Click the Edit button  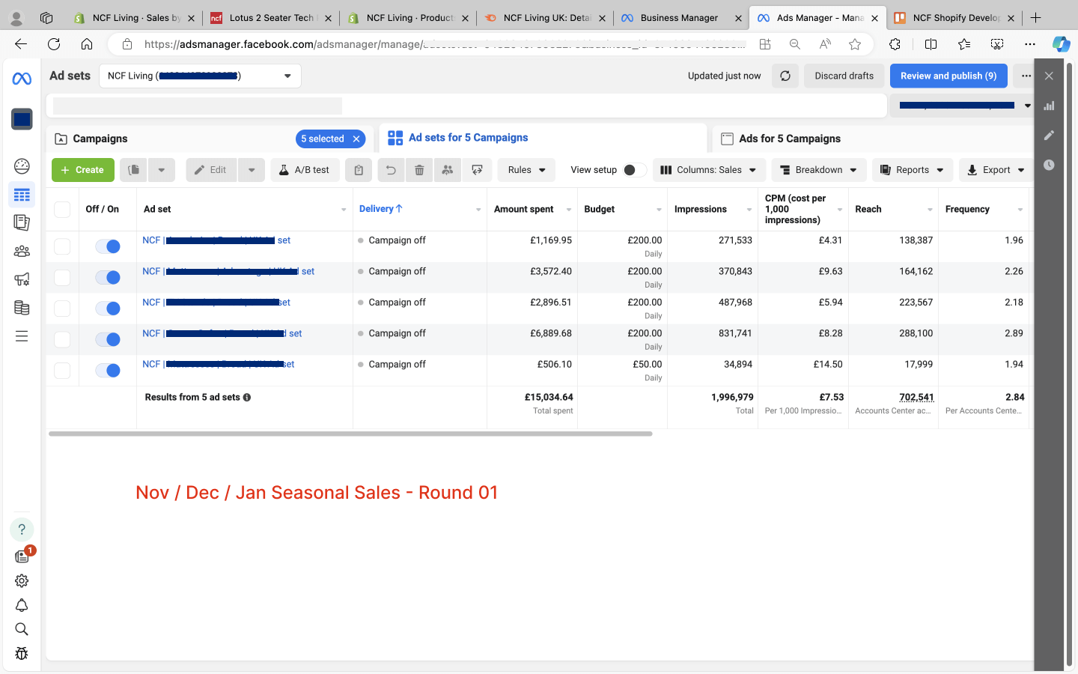(211, 170)
